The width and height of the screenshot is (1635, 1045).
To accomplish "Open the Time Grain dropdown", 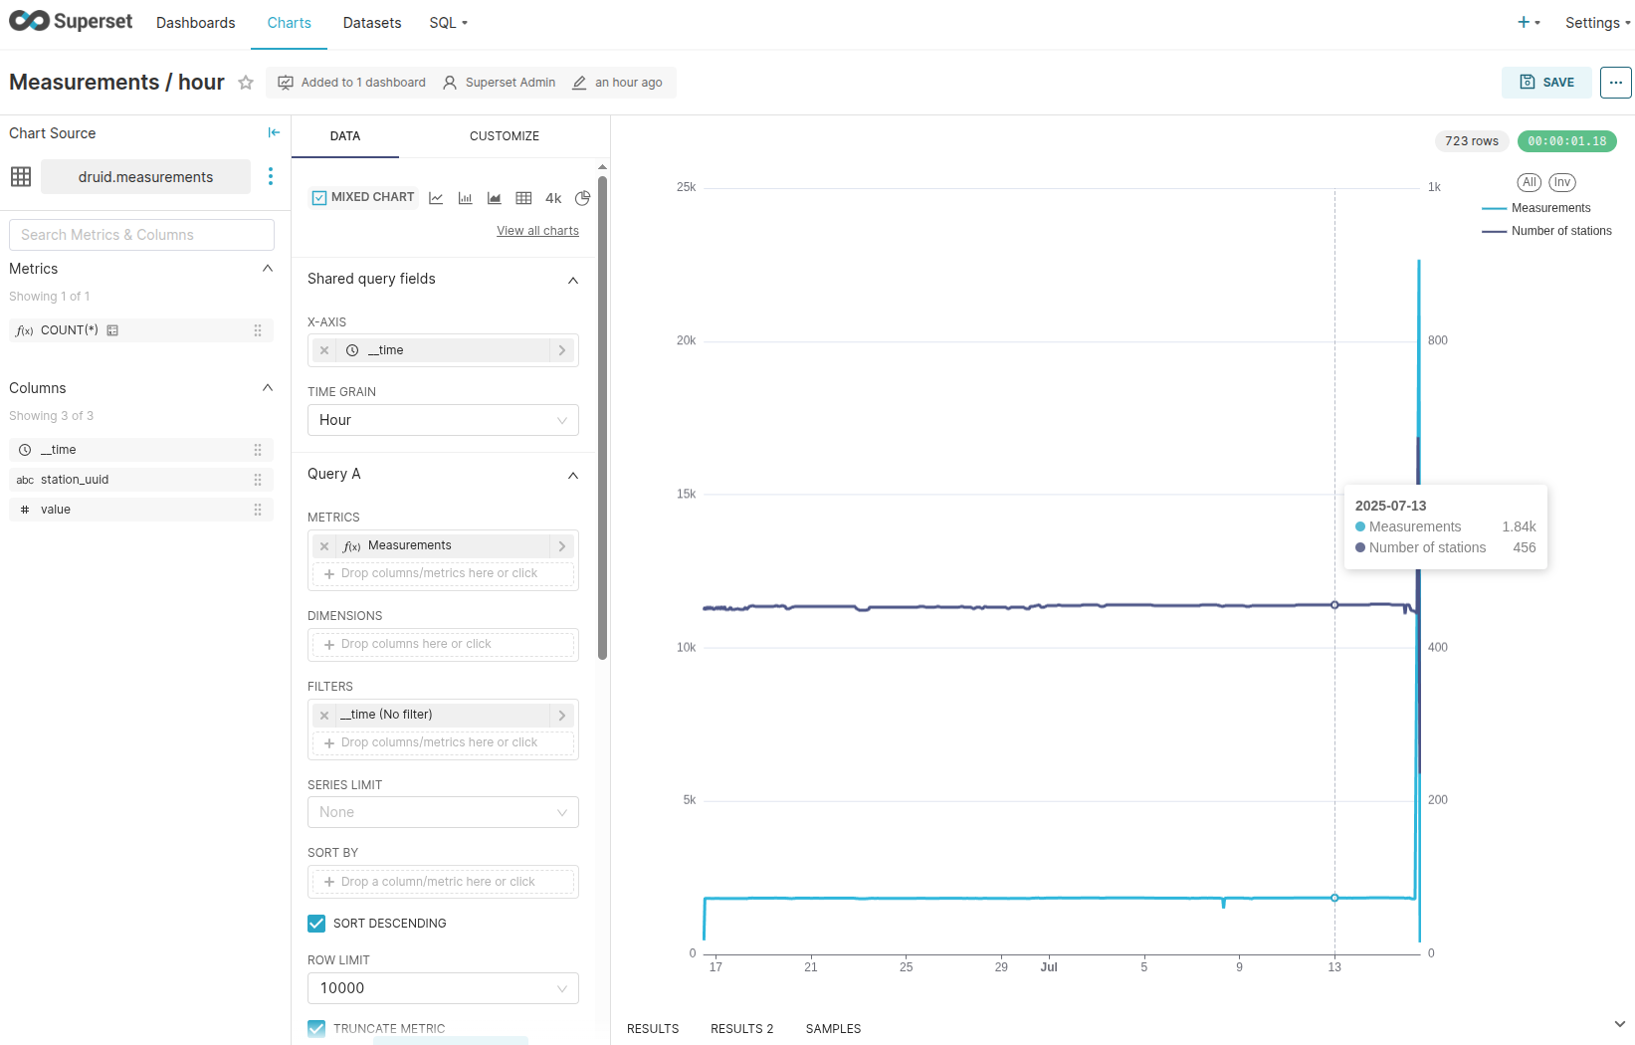I will pyautogui.click(x=443, y=420).
